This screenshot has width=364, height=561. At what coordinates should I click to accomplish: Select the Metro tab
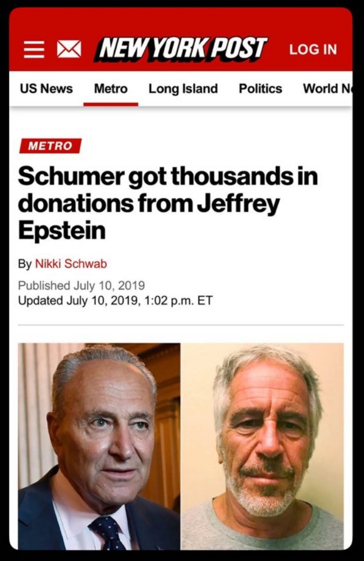pyautogui.click(x=111, y=89)
